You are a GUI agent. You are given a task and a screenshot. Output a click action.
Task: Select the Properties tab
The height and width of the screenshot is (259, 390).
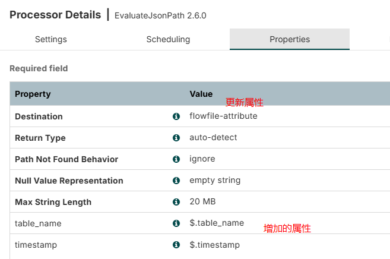pos(290,39)
